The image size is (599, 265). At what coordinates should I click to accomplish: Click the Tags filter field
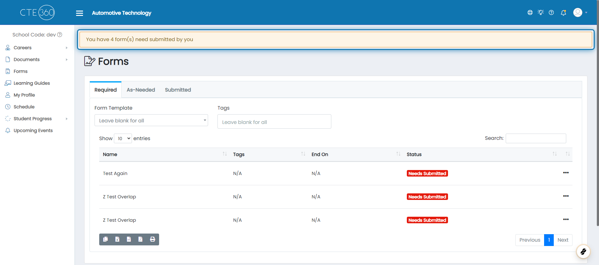coord(274,121)
